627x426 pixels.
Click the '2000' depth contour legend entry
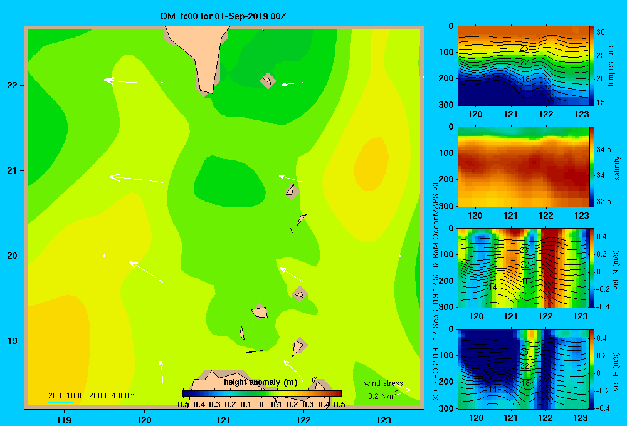click(x=98, y=396)
